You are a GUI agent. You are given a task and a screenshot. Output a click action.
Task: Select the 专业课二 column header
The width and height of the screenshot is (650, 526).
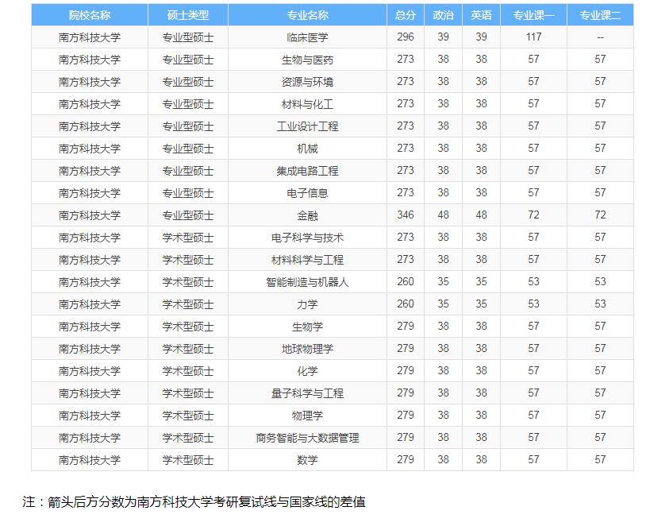[600, 15]
